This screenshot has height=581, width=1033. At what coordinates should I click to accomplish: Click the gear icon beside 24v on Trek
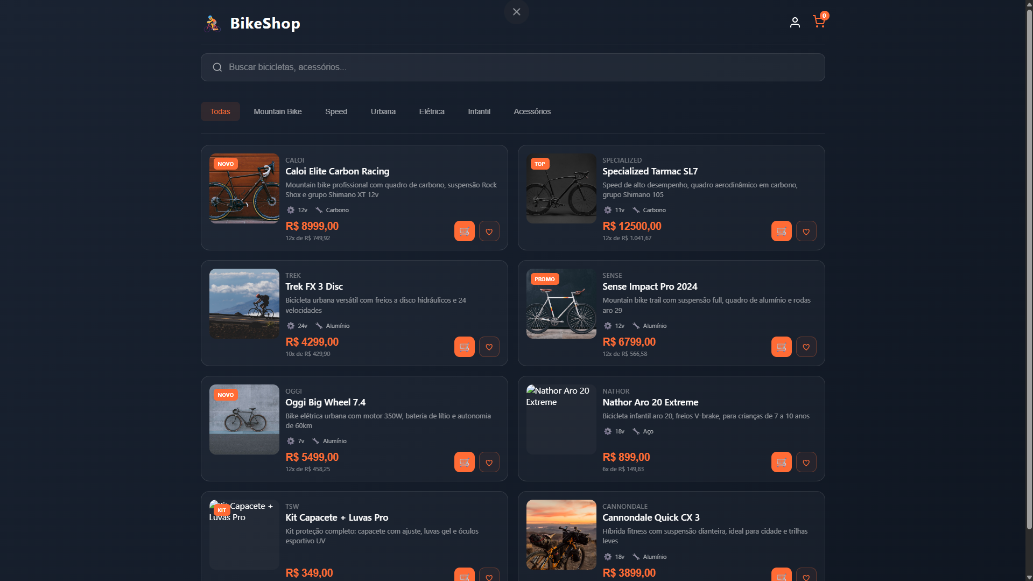pyautogui.click(x=291, y=326)
